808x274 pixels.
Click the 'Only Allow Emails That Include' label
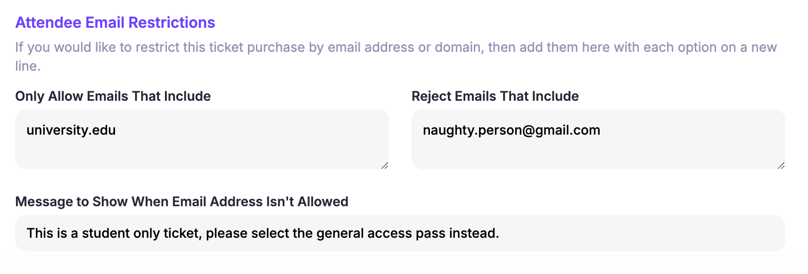pos(113,96)
